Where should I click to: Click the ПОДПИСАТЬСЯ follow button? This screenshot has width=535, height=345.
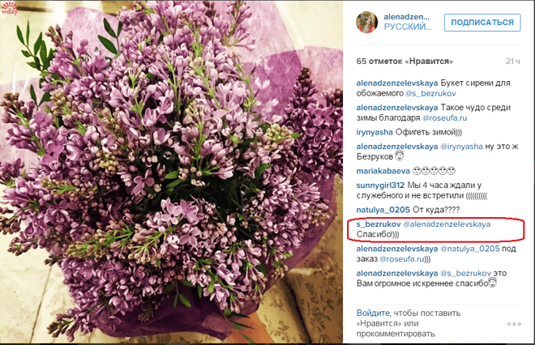click(x=482, y=23)
